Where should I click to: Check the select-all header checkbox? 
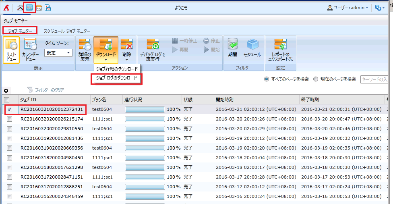6,100
